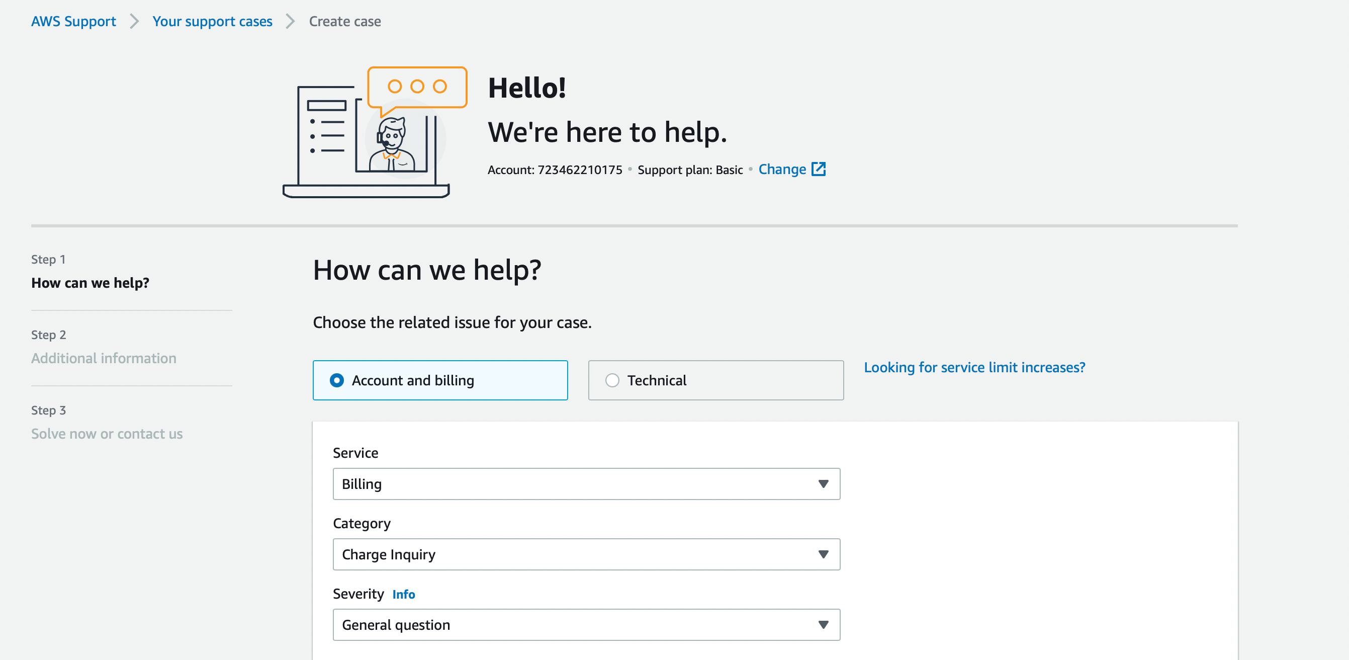Open Looking for service limit increases link
Screen dimensions: 1349x660
point(974,367)
